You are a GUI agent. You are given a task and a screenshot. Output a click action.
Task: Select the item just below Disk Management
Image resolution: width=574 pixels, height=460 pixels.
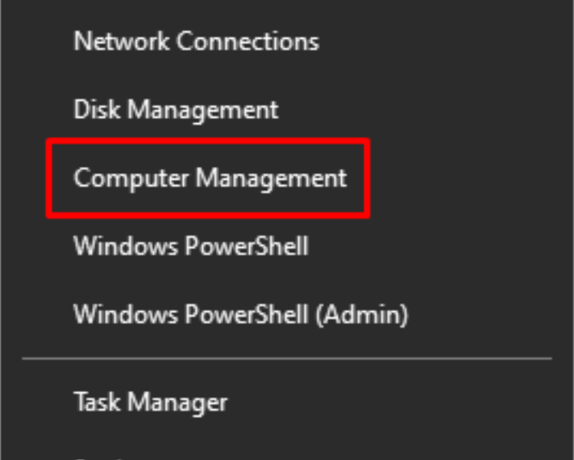(x=210, y=177)
